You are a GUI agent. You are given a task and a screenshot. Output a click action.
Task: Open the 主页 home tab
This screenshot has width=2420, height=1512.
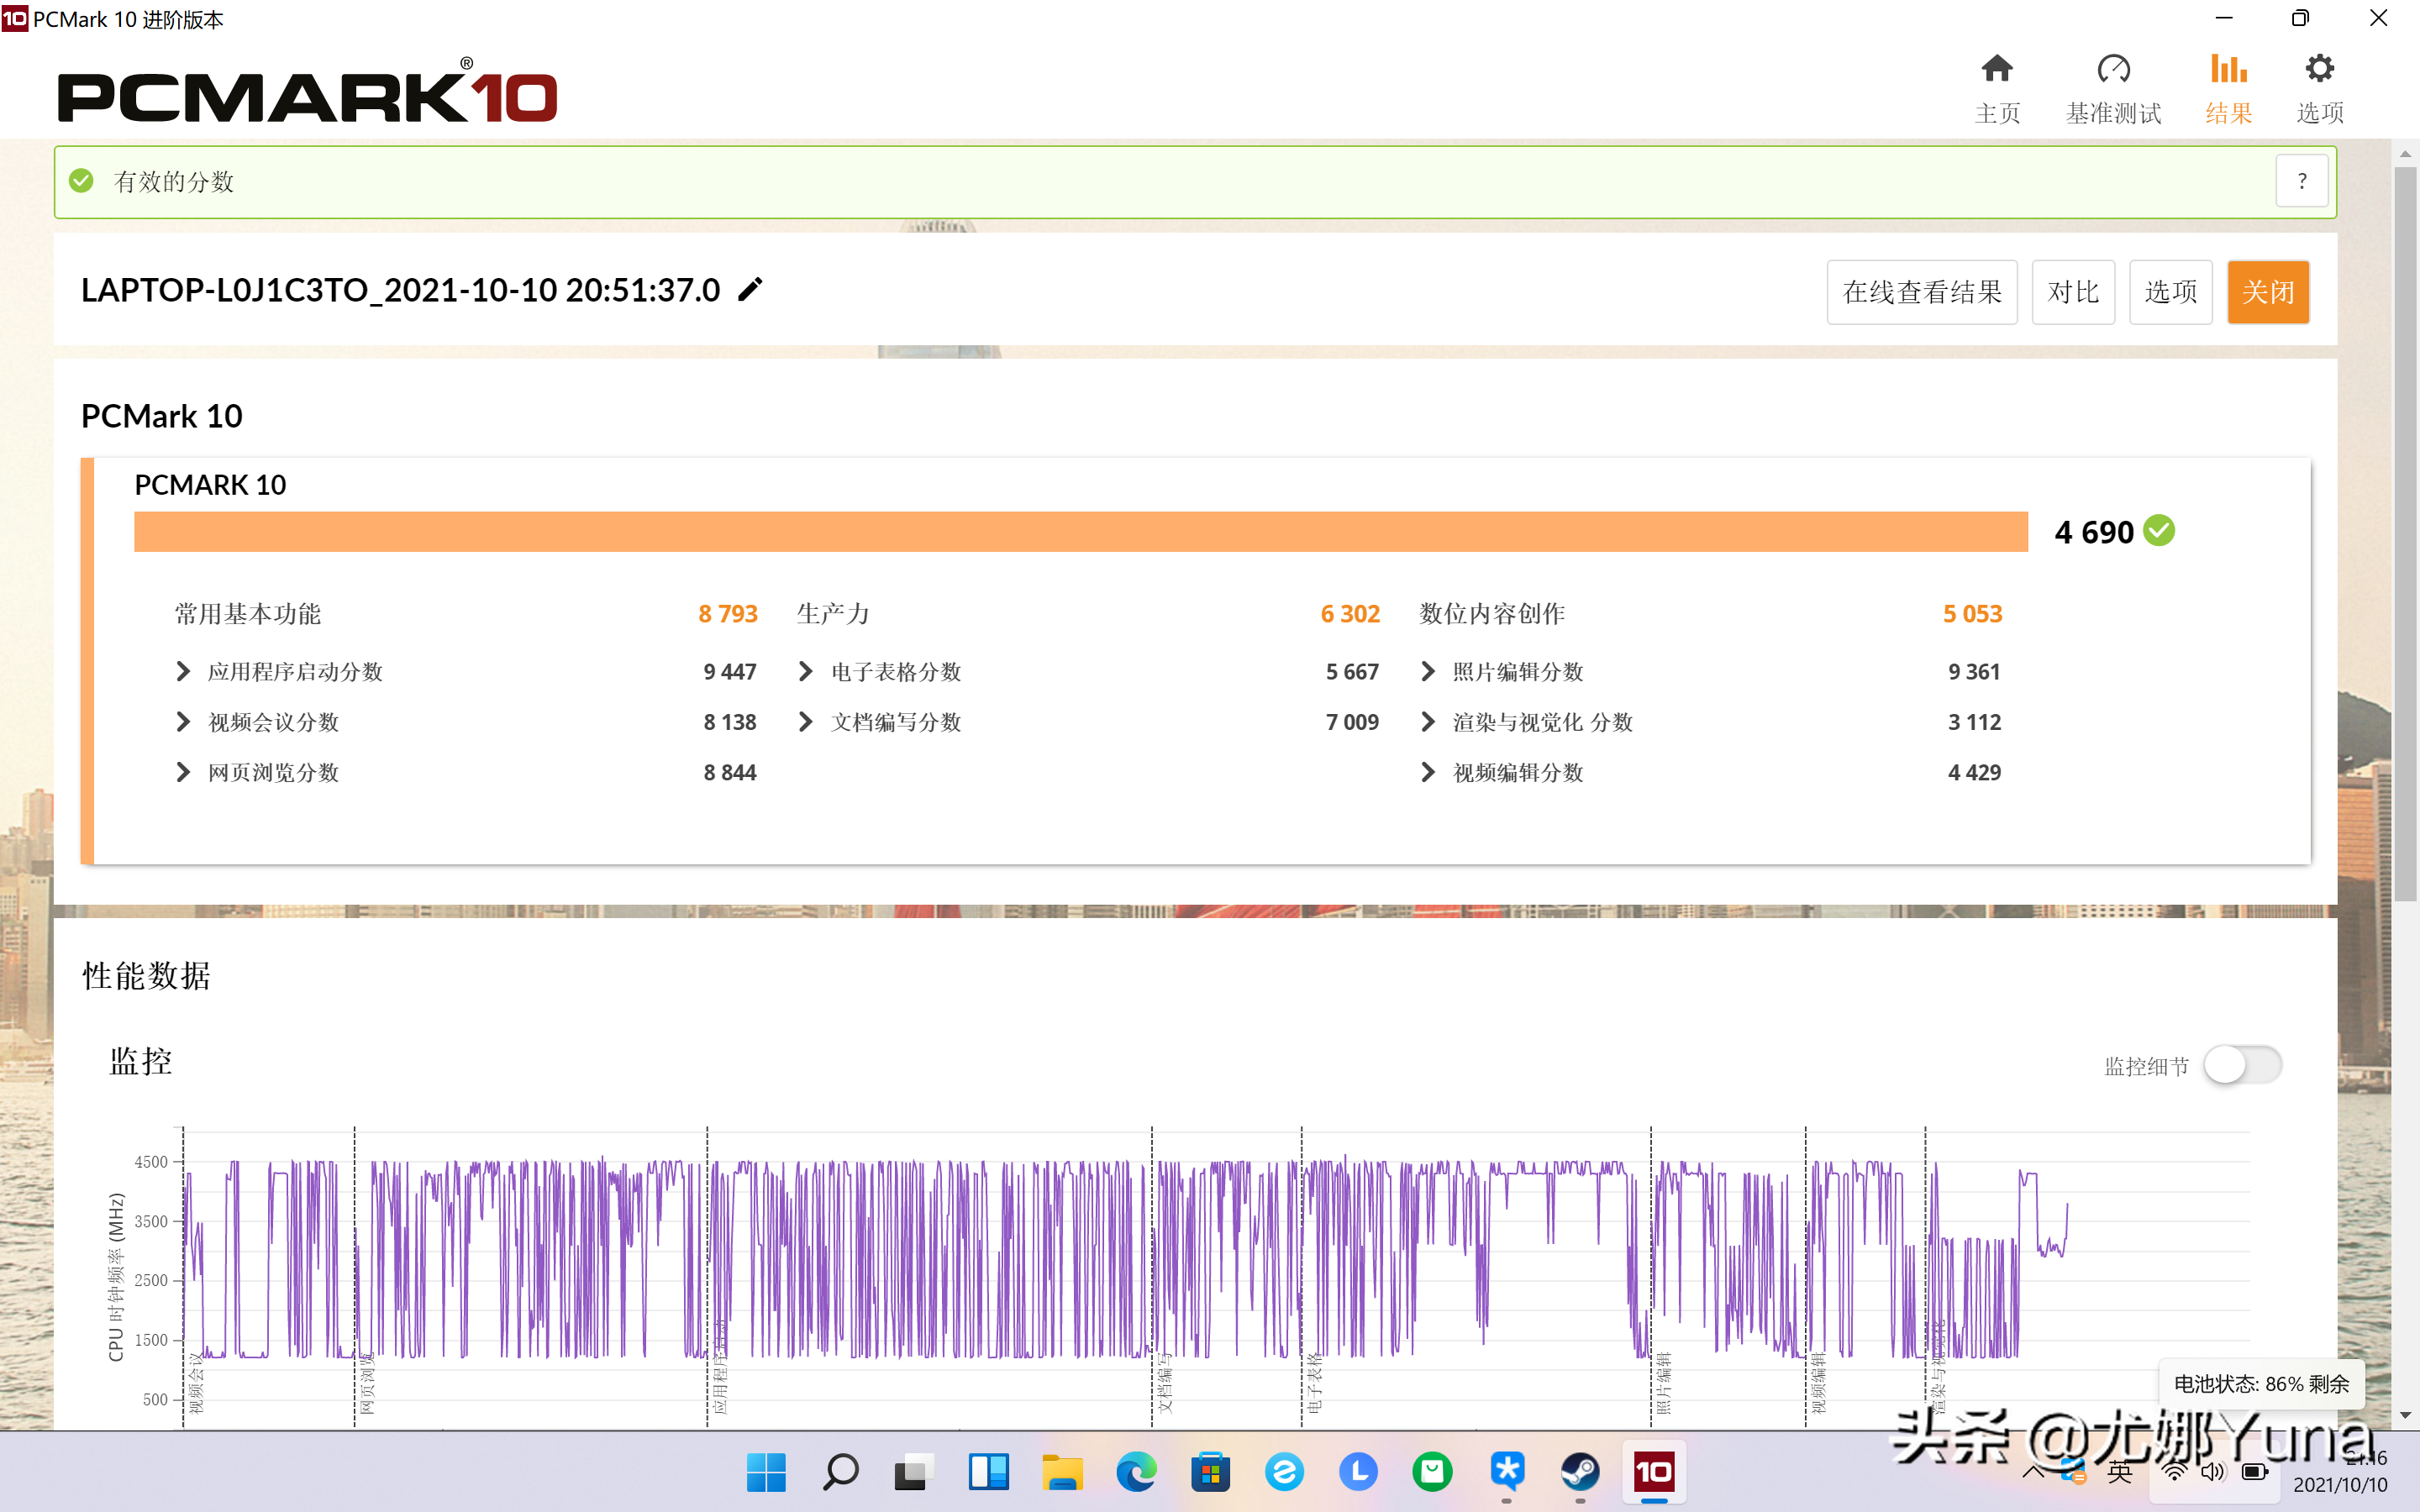(x=1997, y=88)
